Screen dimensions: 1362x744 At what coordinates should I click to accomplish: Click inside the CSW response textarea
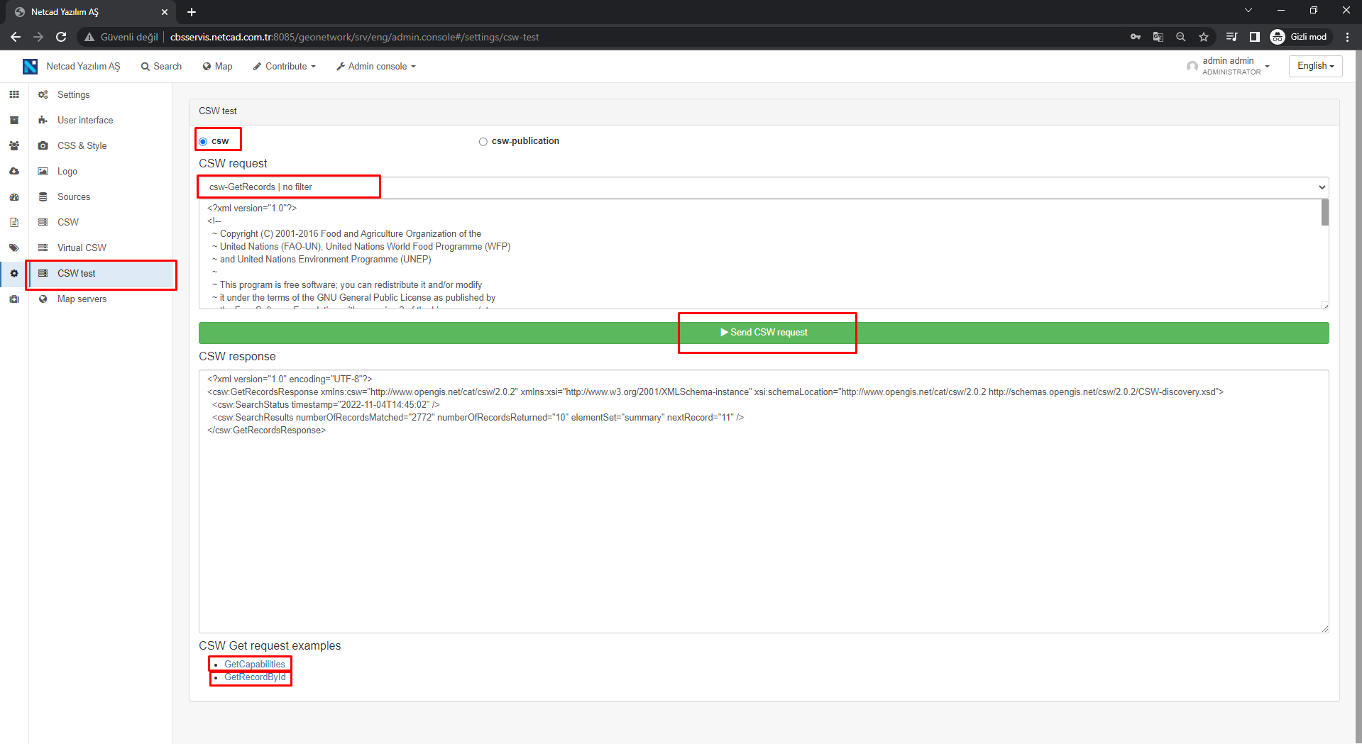(764, 501)
